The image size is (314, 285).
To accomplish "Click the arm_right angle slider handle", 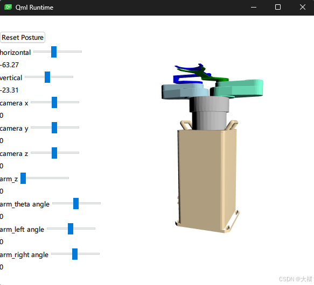I will click(x=75, y=254).
